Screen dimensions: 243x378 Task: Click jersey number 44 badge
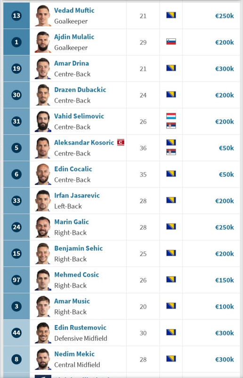tap(16, 333)
